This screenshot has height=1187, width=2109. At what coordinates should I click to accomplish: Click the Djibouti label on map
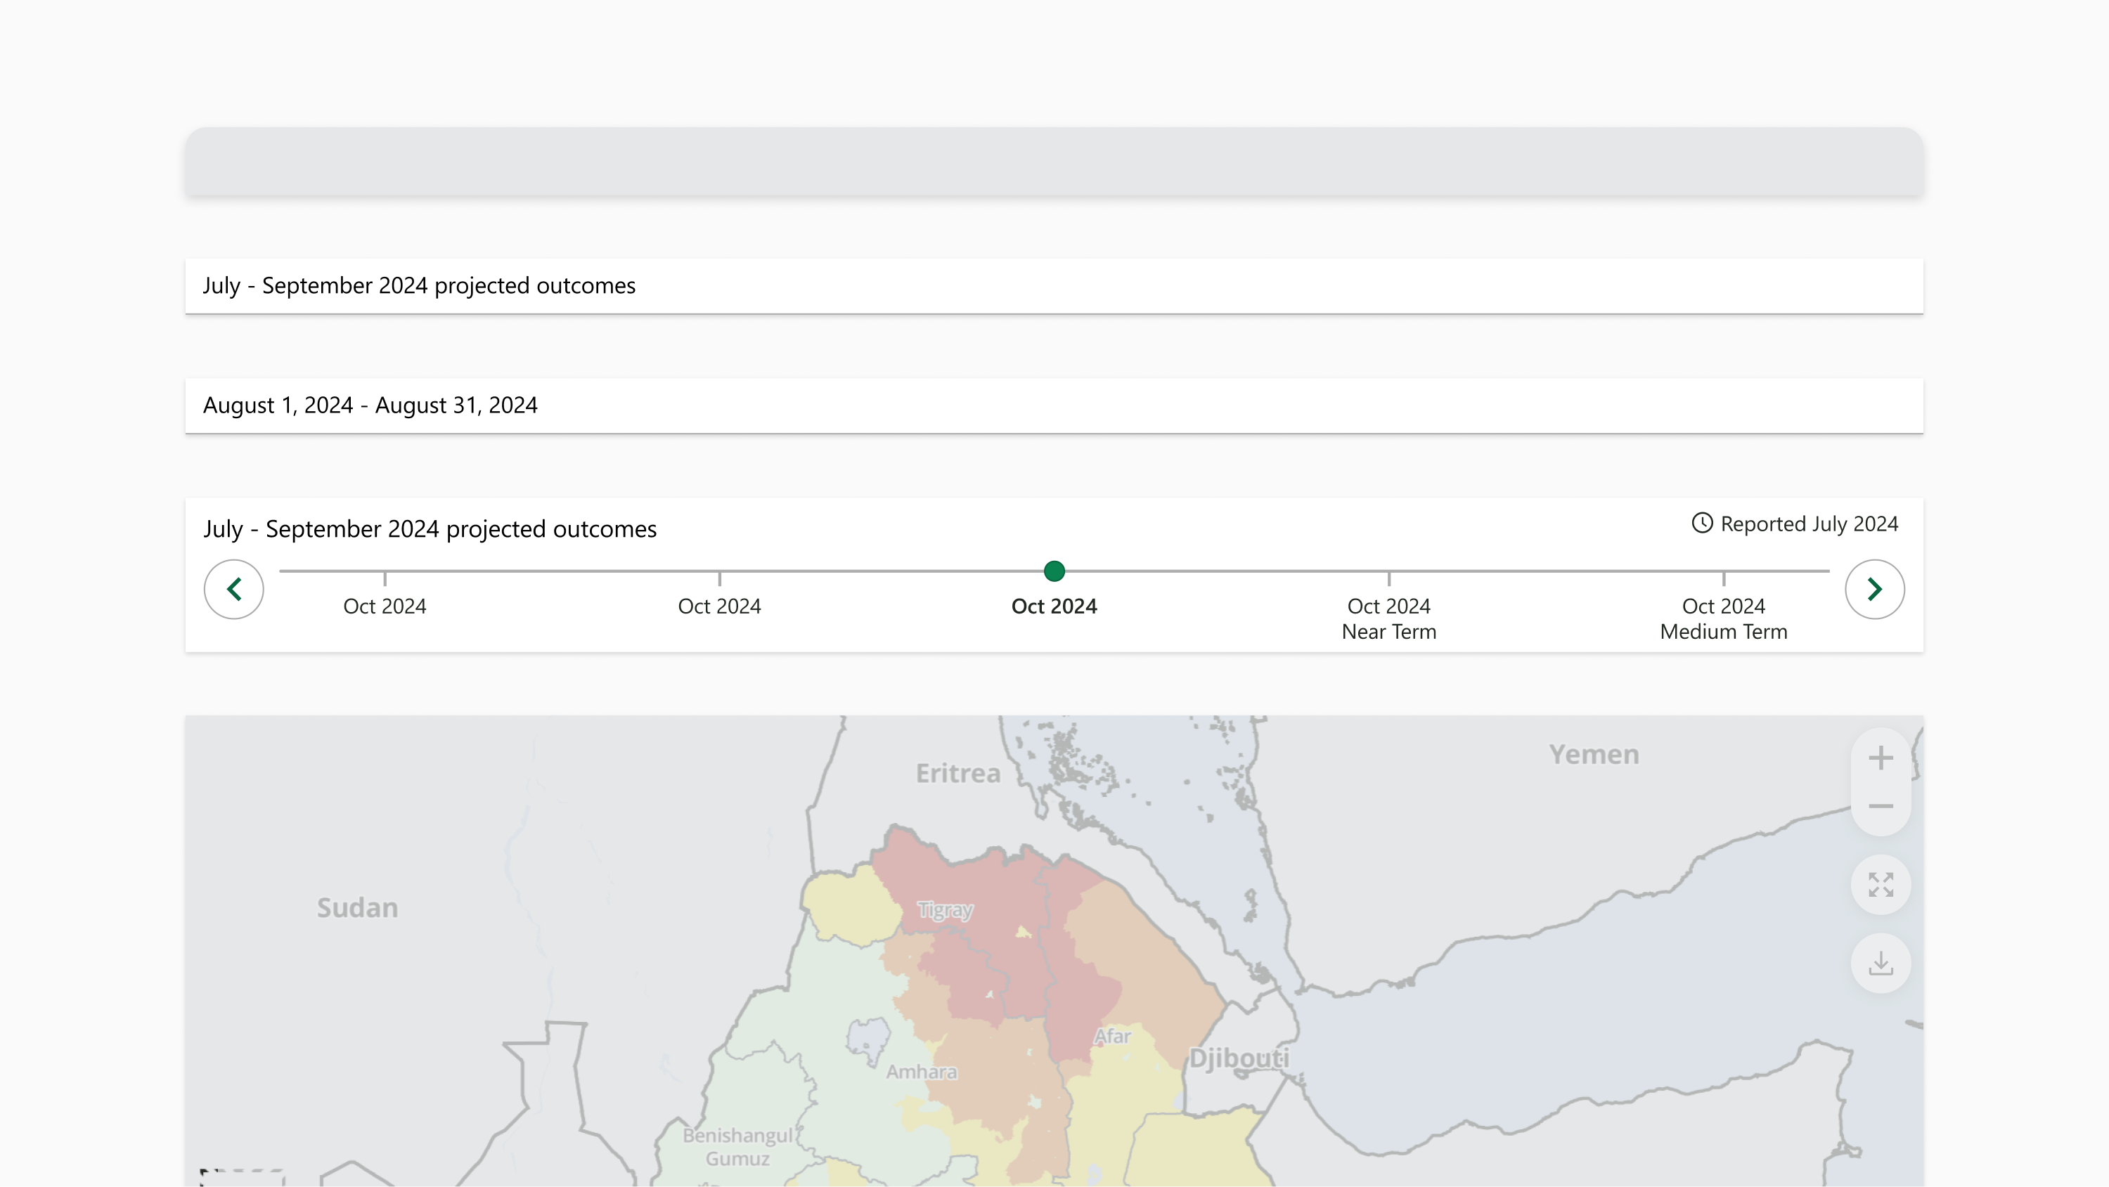pos(1239,1058)
